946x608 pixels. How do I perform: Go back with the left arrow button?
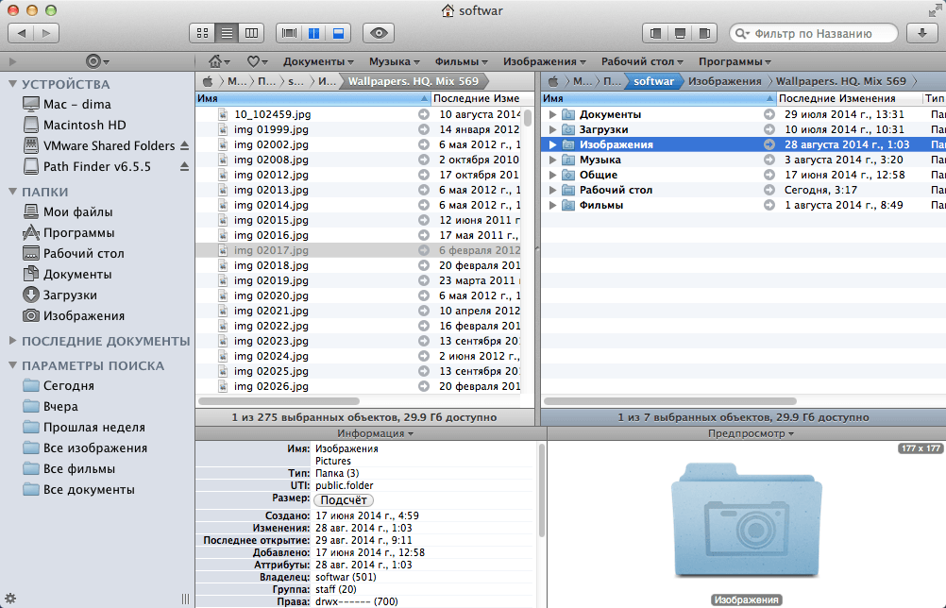pyautogui.click(x=22, y=33)
